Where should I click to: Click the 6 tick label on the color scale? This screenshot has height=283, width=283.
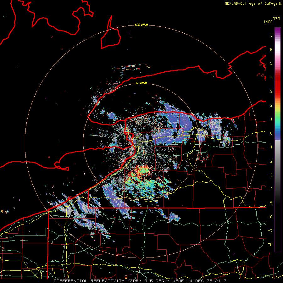tap(271, 49)
